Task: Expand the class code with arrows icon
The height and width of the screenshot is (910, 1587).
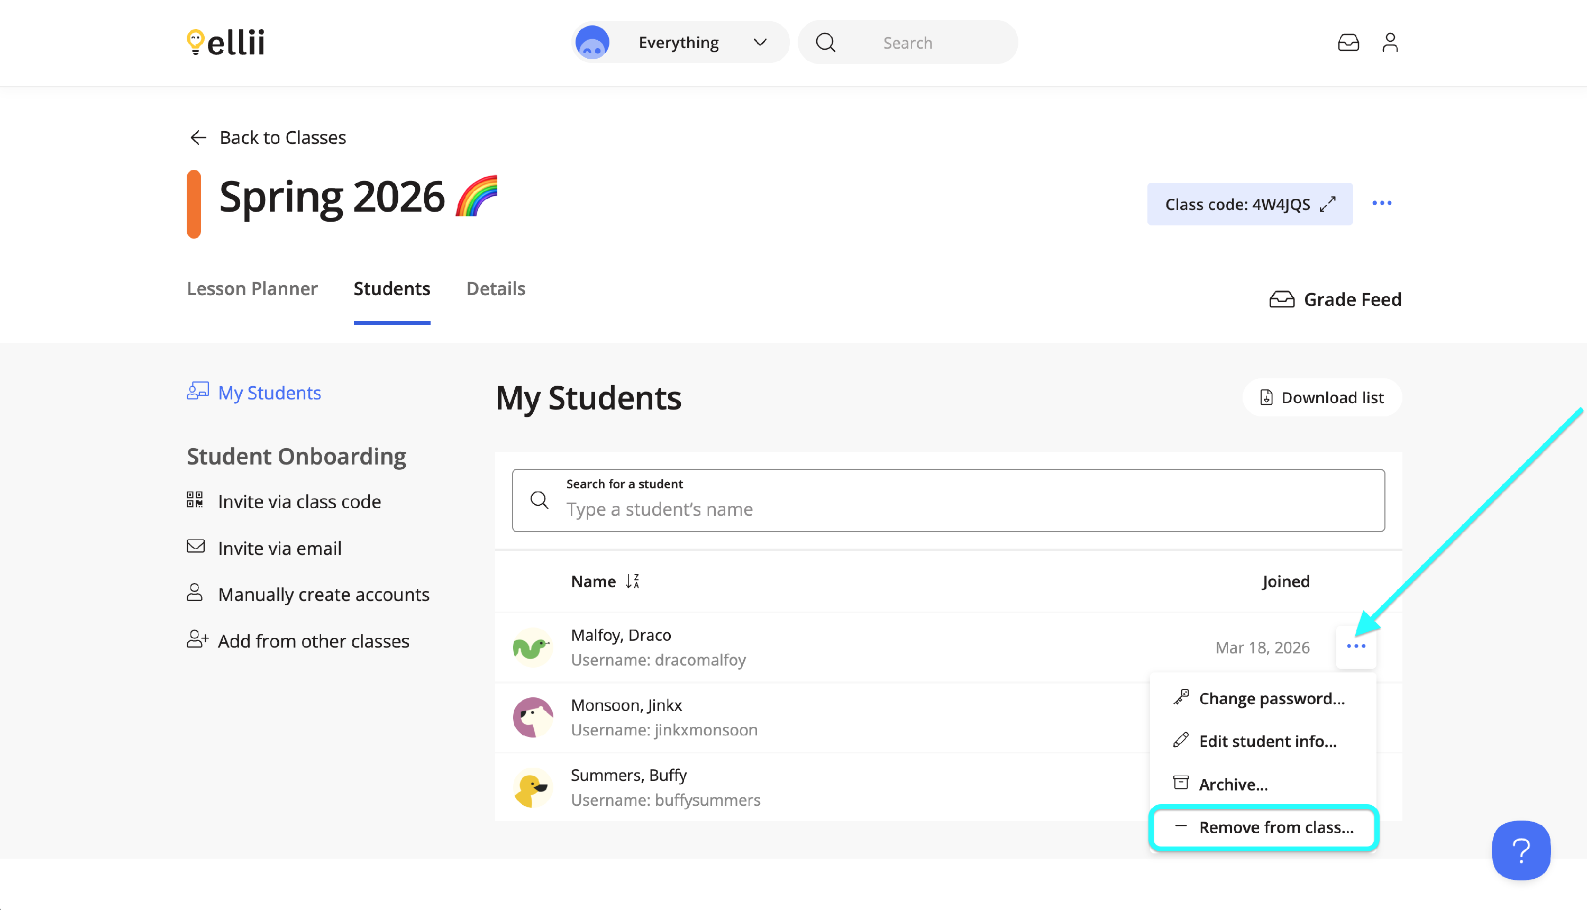Action: coord(1327,204)
